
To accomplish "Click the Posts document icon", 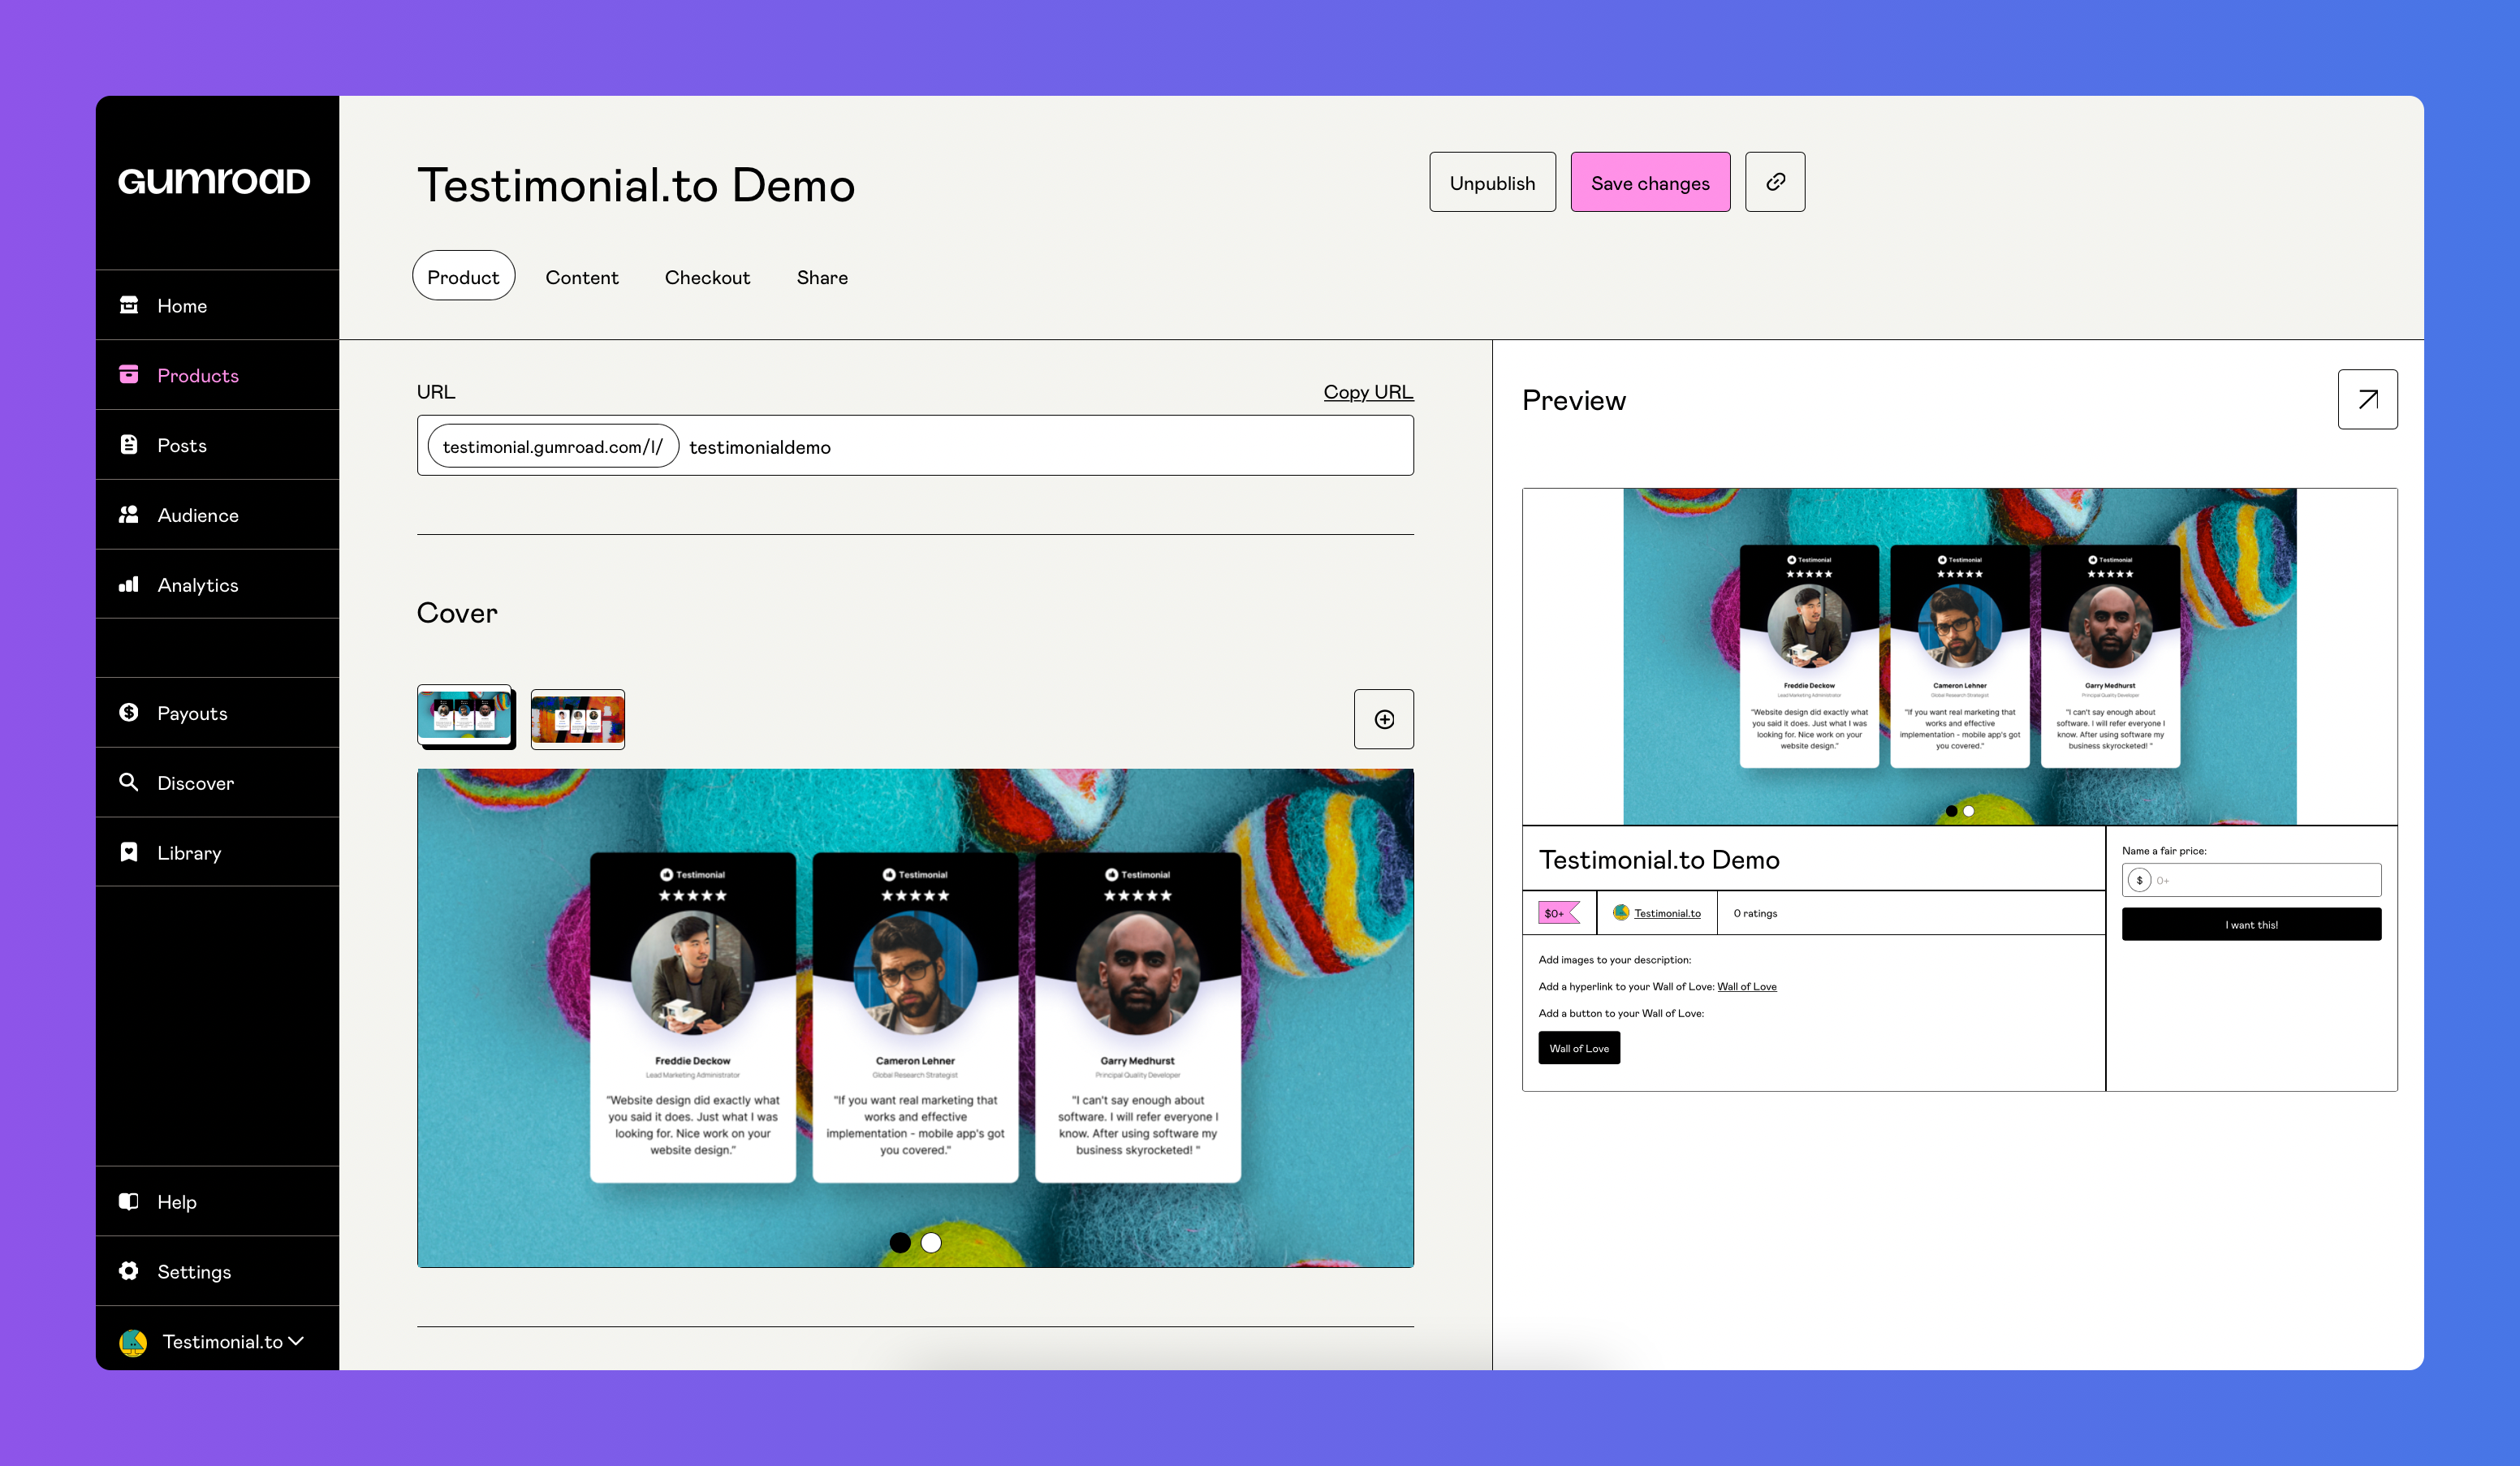I will point(129,445).
